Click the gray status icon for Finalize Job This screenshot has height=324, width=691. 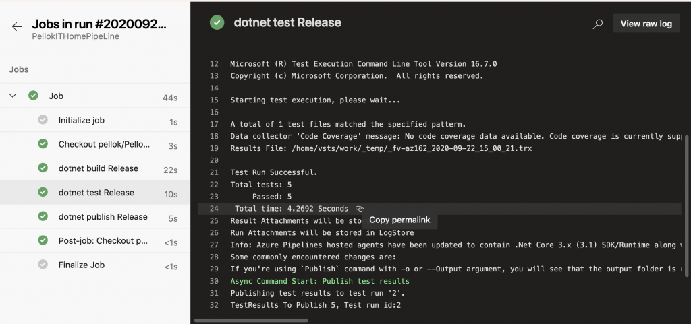(43, 265)
